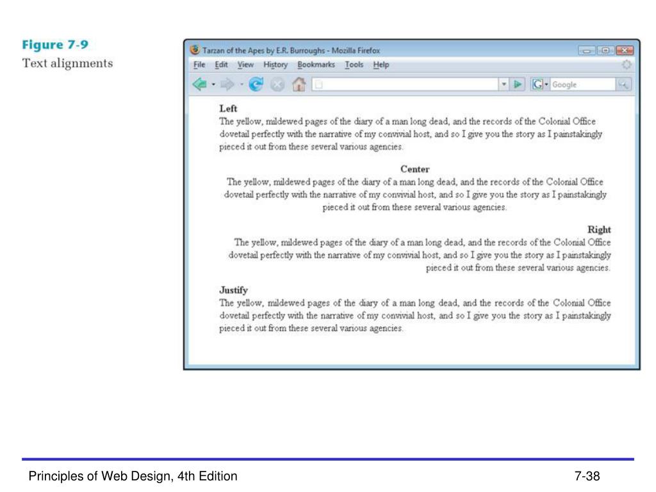
Task: Reload the page with the refresh icon
Action: pos(256,85)
